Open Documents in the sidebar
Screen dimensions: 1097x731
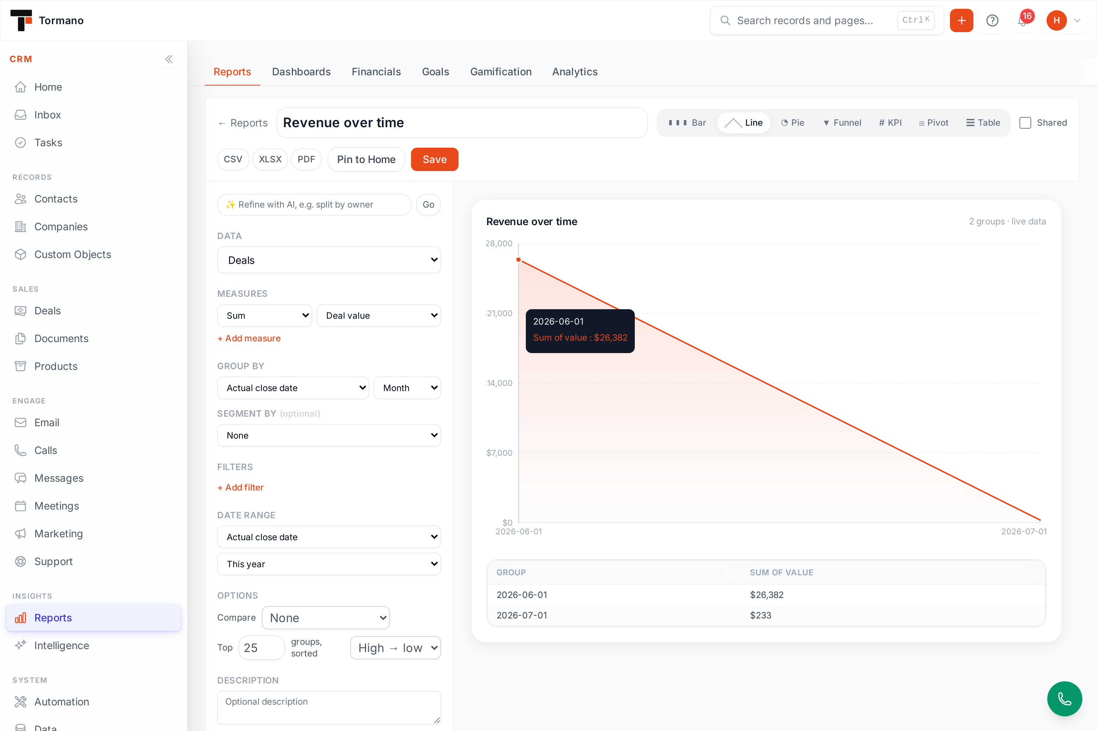tap(93, 338)
